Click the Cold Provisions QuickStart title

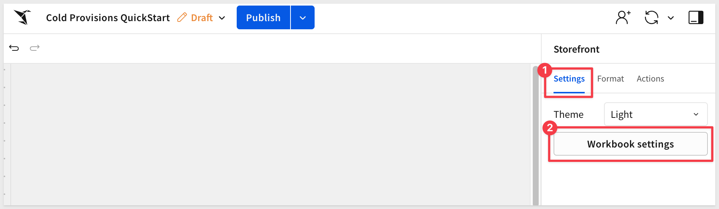[x=108, y=18]
